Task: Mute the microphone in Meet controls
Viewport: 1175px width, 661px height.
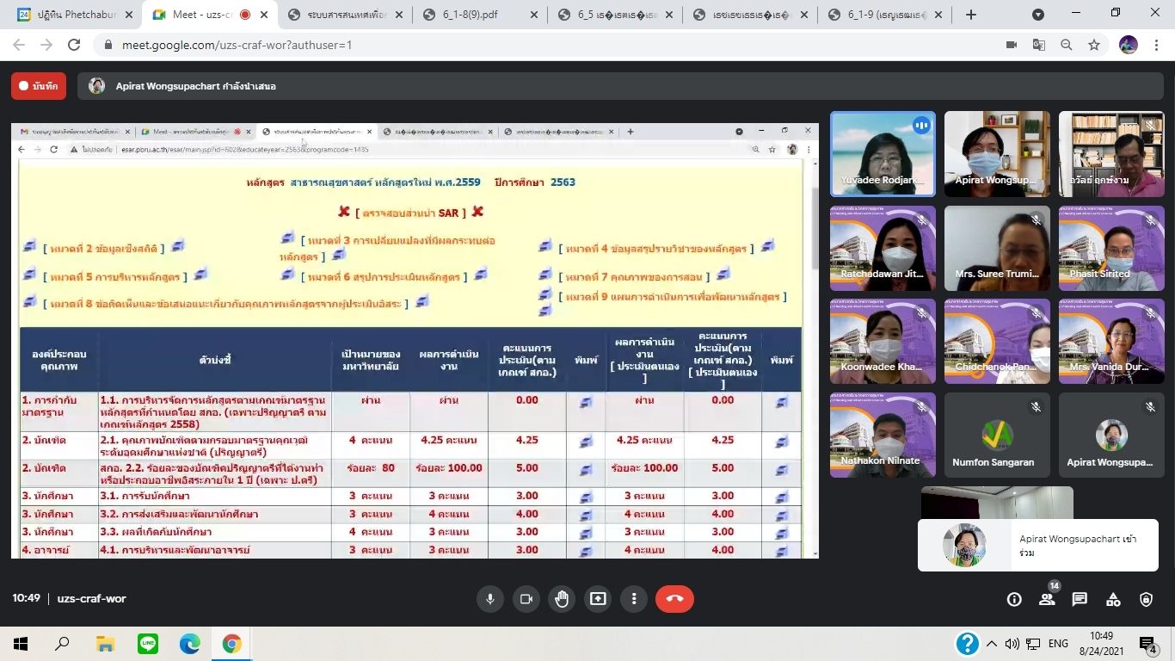Action: pos(490,599)
